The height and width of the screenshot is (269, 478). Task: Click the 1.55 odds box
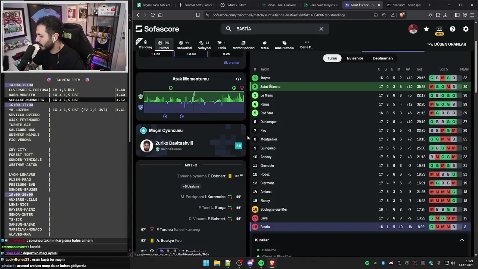(x=155, y=54)
